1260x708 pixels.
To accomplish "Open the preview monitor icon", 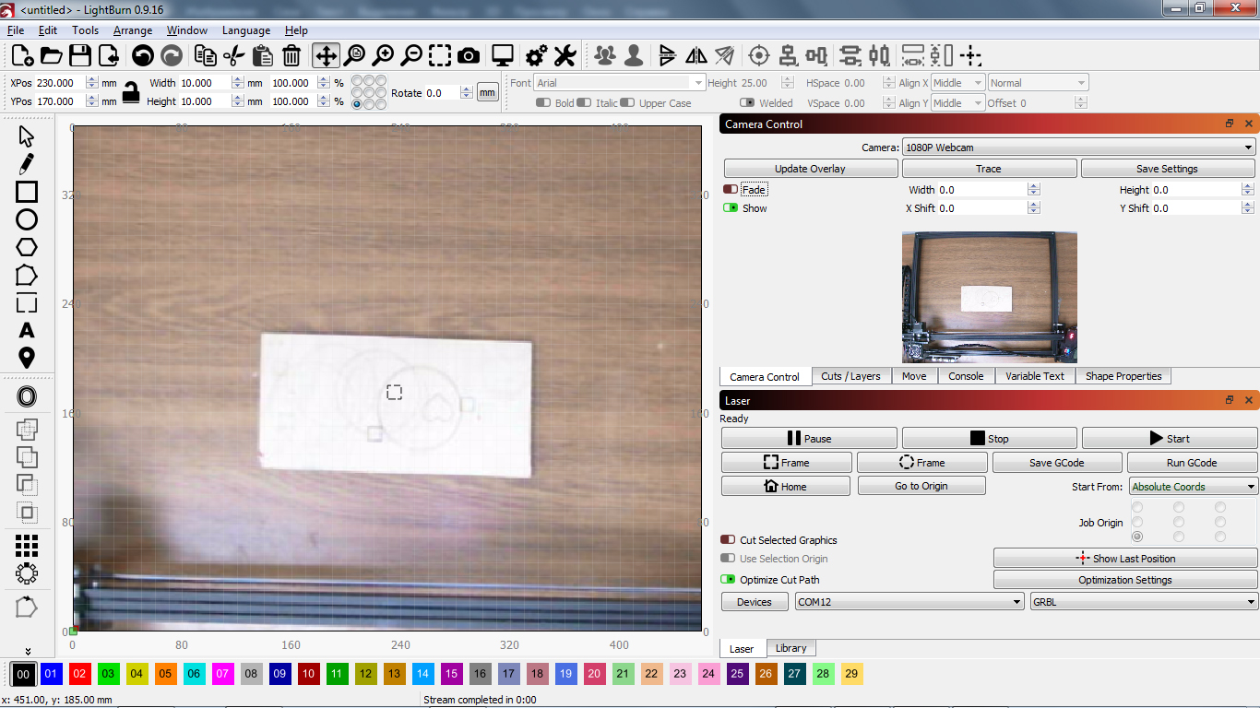I will (x=503, y=56).
